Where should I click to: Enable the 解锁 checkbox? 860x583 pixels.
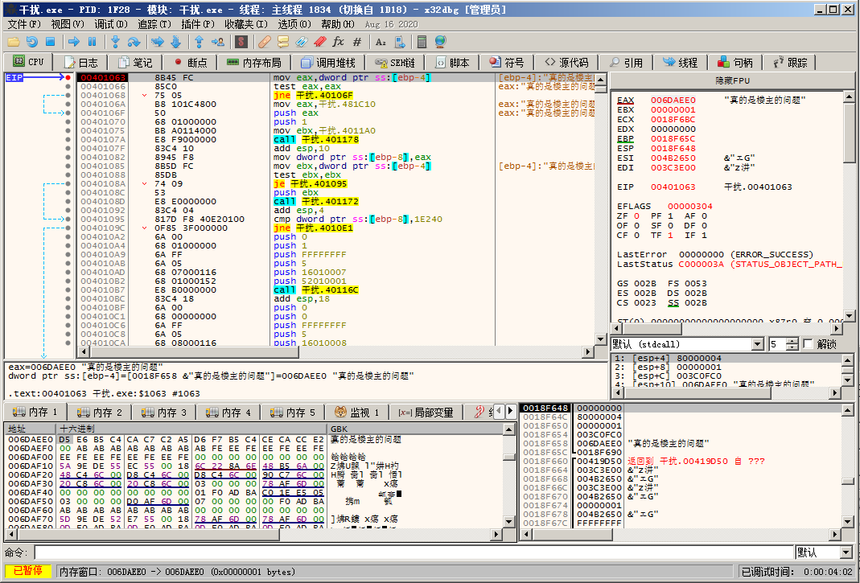pos(808,344)
